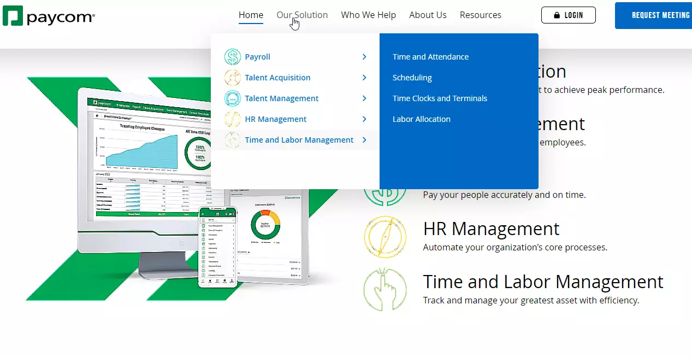
Task: Click the LOGIN button
Action: point(569,15)
